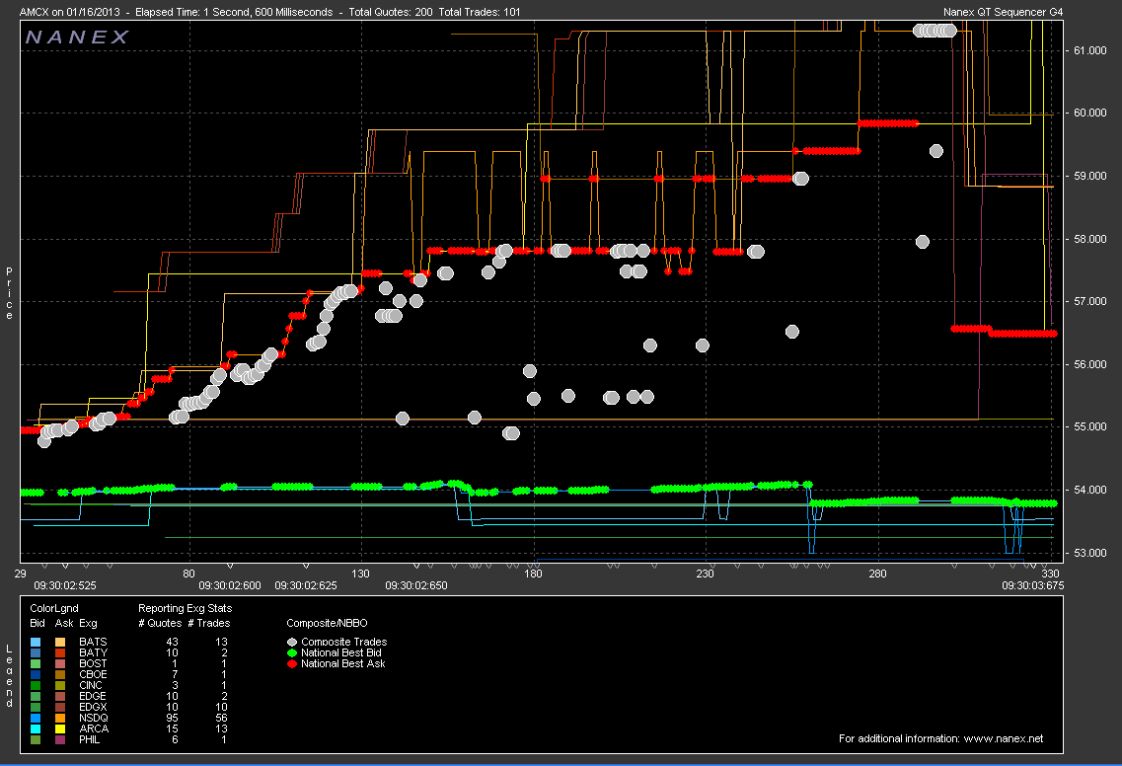Click the NSDQ exchange label
This screenshot has width=1122, height=766.
94,718
